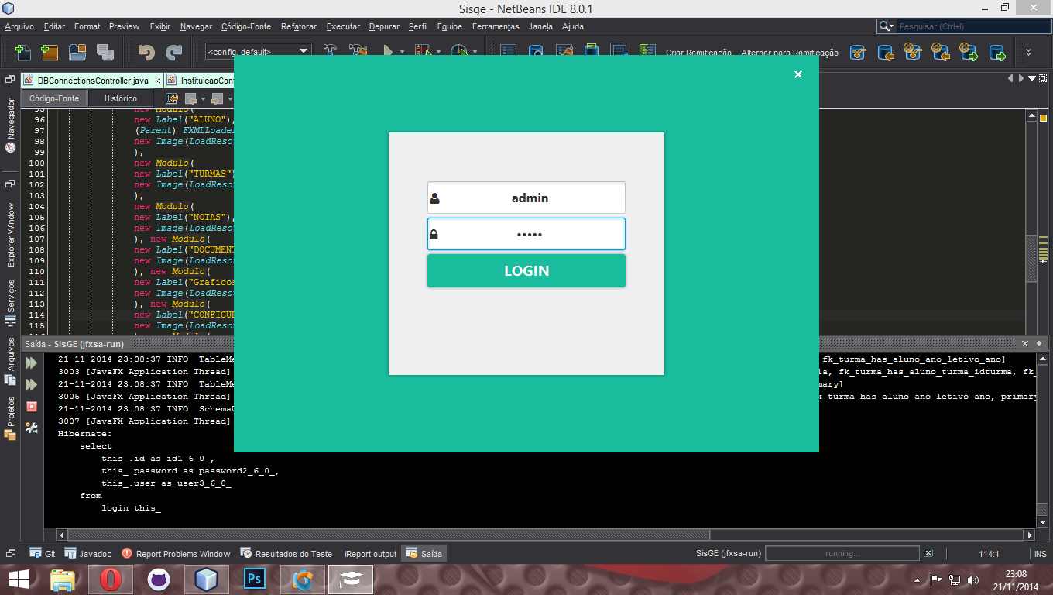Open the Javadoc bottom tab
The image size is (1053, 595).
[x=88, y=553]
